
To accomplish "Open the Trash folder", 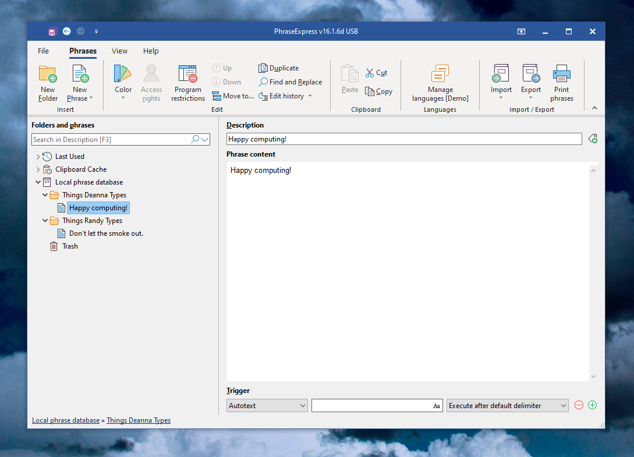I will click(x=70, y=246).
